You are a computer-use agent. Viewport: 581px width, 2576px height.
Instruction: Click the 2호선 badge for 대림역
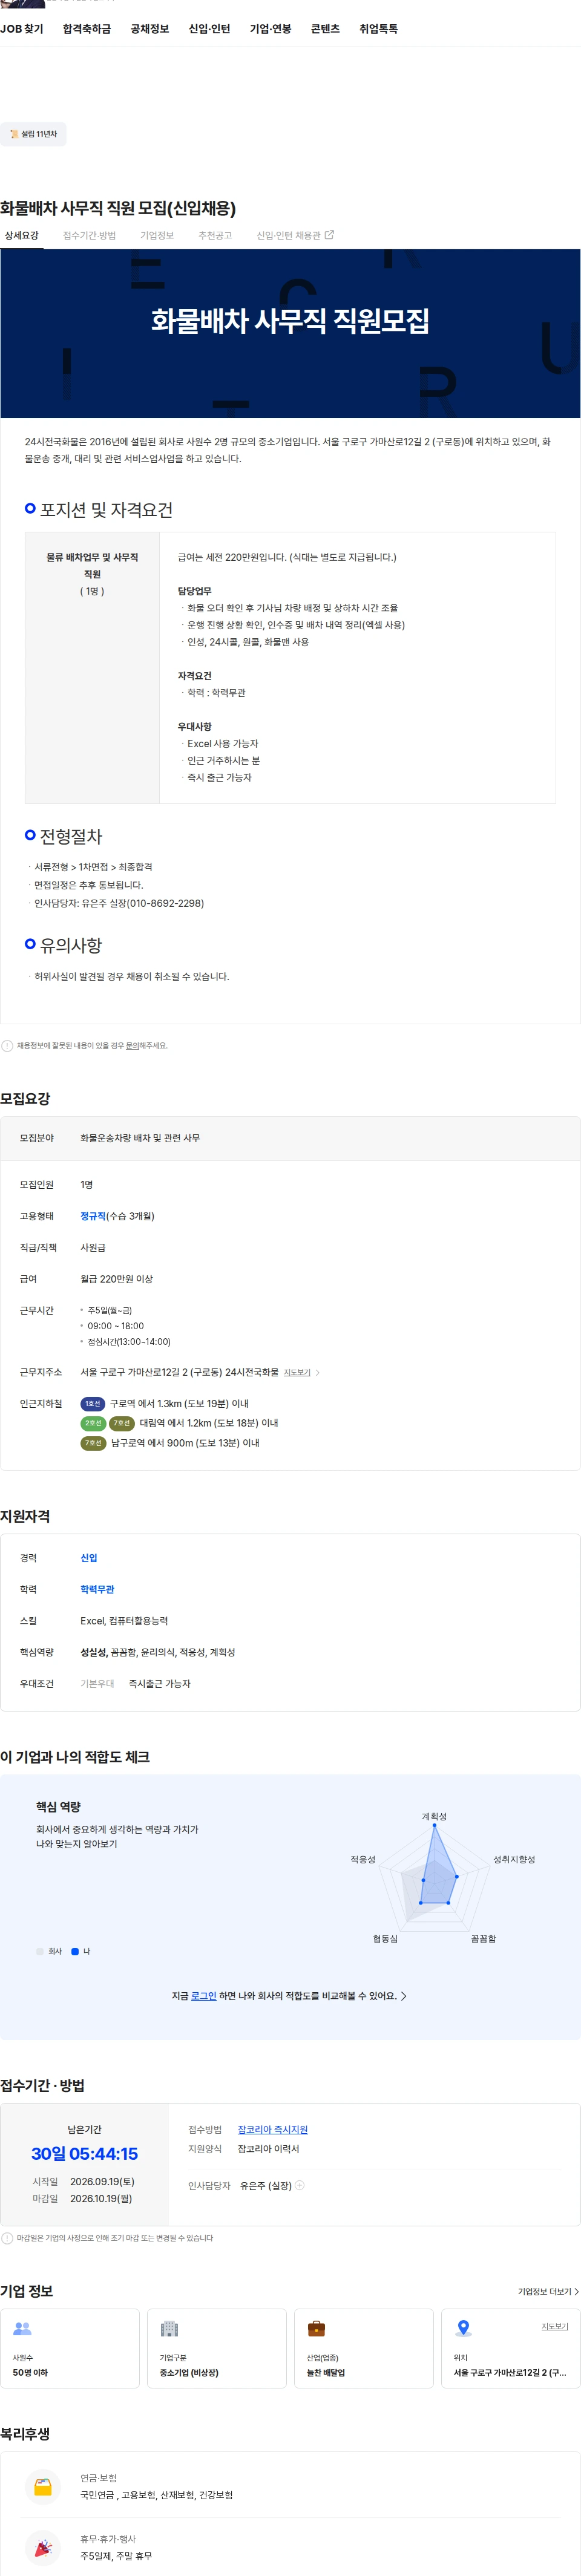92,1423
